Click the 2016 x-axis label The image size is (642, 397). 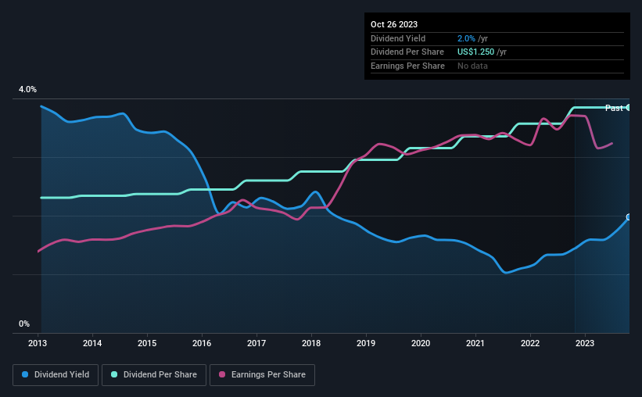[x=202, y=343]
